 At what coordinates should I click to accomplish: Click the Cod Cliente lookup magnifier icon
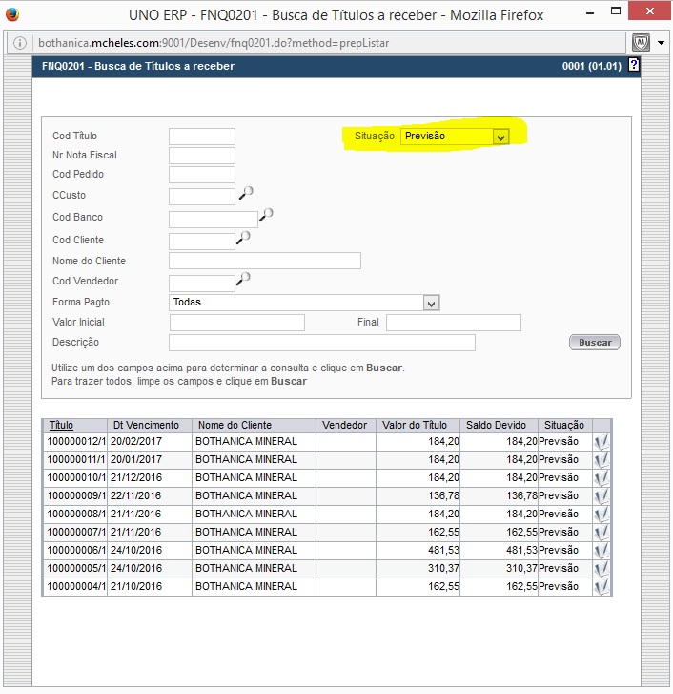(244, 237)
